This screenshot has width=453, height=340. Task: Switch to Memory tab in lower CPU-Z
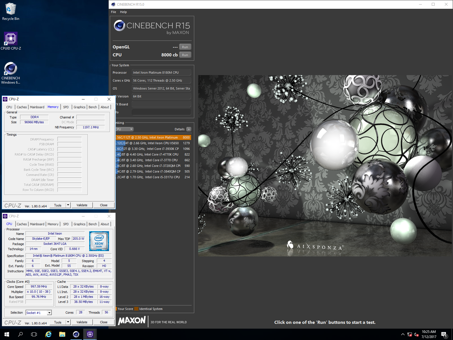click(53, 224)
